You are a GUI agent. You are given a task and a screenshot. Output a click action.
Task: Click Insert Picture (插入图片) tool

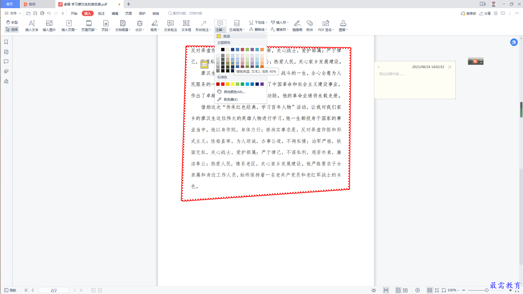[49, 26]
